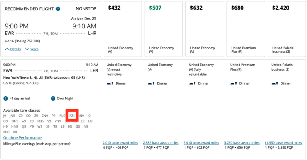Open the On-time Performance link

coord(22,138)
